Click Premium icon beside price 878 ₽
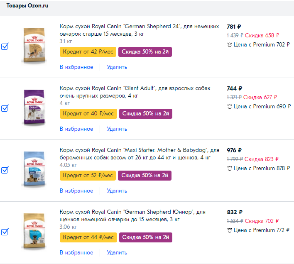The height and width of the screenshot is (264, 294). coord(230,169)
